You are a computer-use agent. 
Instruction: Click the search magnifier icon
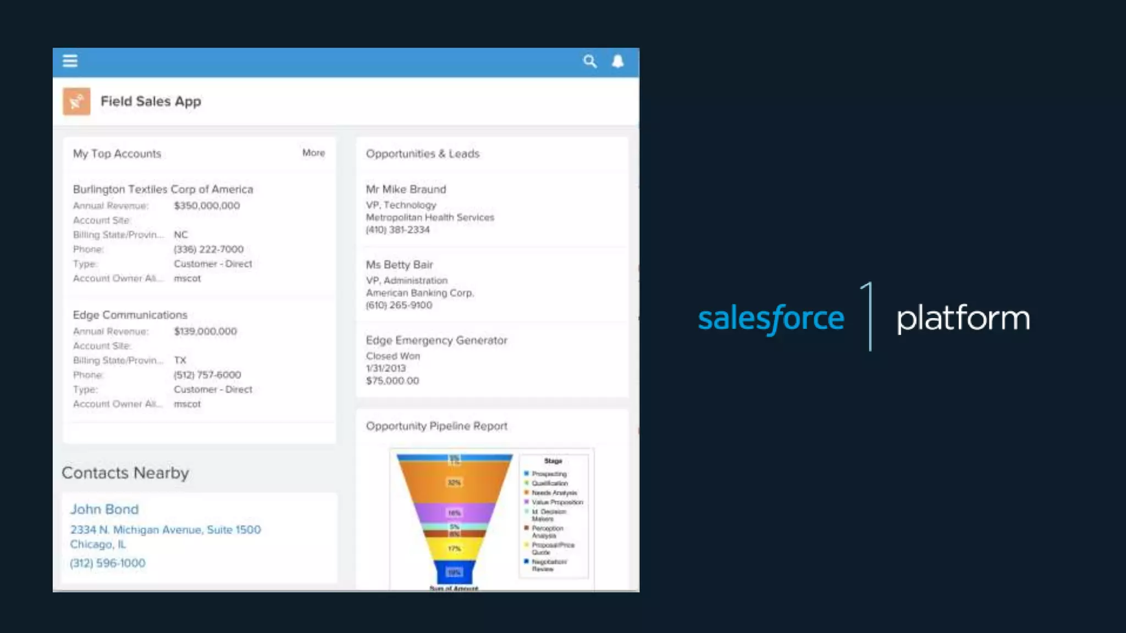click(590, 62)
